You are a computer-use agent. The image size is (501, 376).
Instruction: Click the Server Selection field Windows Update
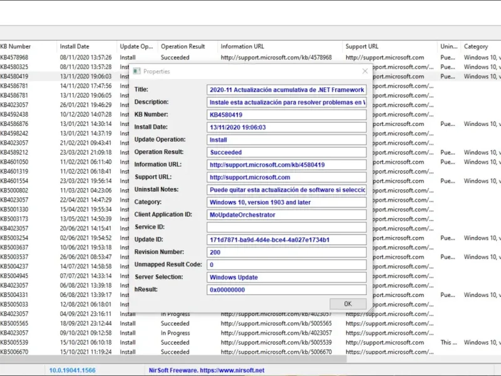click(x=286, y=277)
